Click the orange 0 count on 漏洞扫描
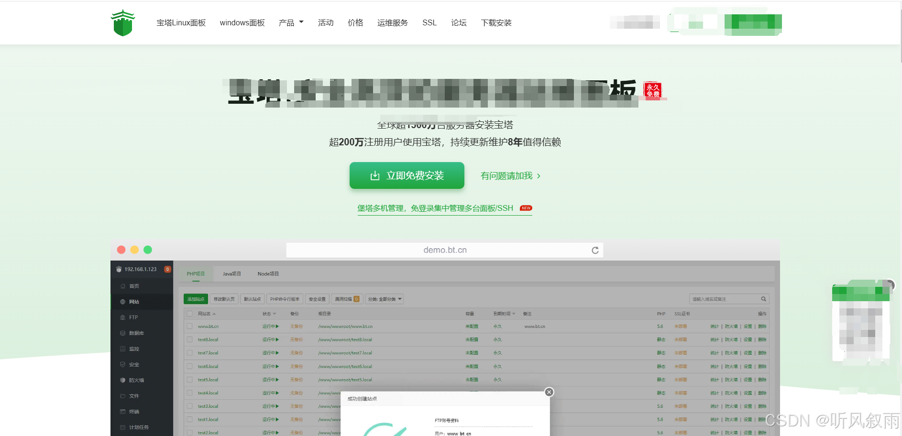Image resolution: width=902 pixels, height=436 pixels. [x=356, y=299]
